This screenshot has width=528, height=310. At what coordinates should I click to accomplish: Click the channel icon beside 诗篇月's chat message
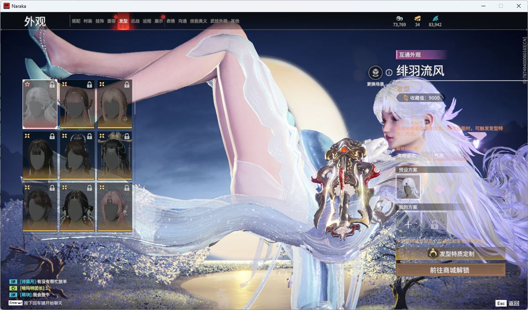pos(13,281)
